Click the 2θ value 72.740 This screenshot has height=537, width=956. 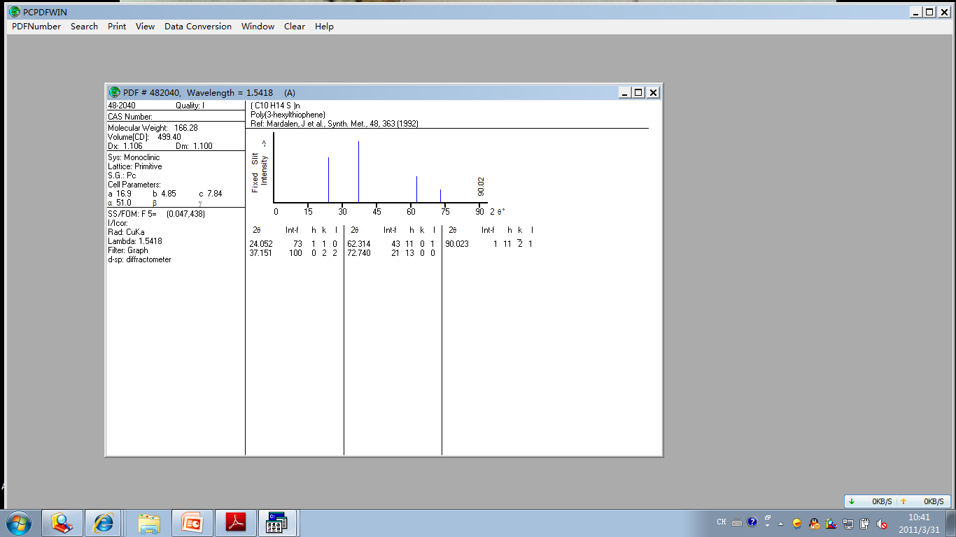(359, 253)
